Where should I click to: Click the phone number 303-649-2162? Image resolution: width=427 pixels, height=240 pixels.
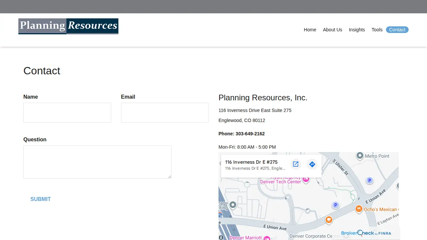pos(250,134)
